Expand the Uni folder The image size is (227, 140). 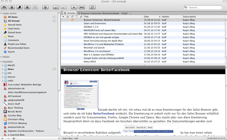(2, 73)
